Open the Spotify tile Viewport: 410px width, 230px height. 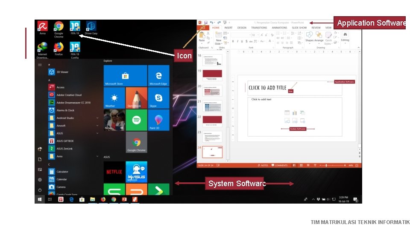click(136, 120)
